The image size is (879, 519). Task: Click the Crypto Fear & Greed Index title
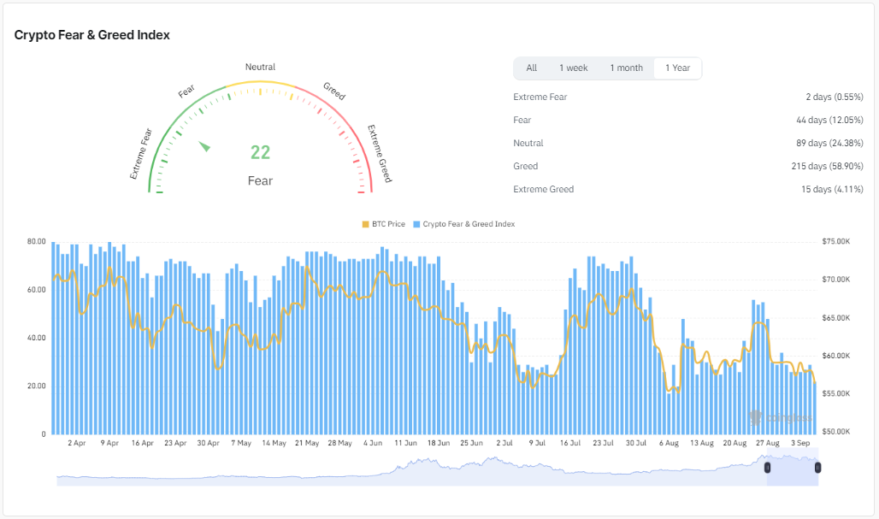point(92,35)
